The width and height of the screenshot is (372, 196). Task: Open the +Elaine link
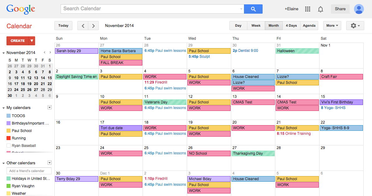click(x=292, y=9)
